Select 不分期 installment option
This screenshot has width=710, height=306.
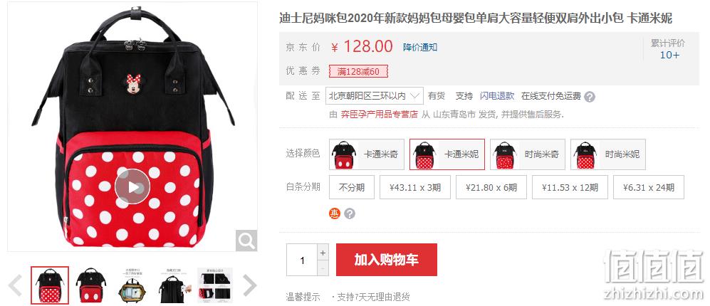click(x=352, y=187)
